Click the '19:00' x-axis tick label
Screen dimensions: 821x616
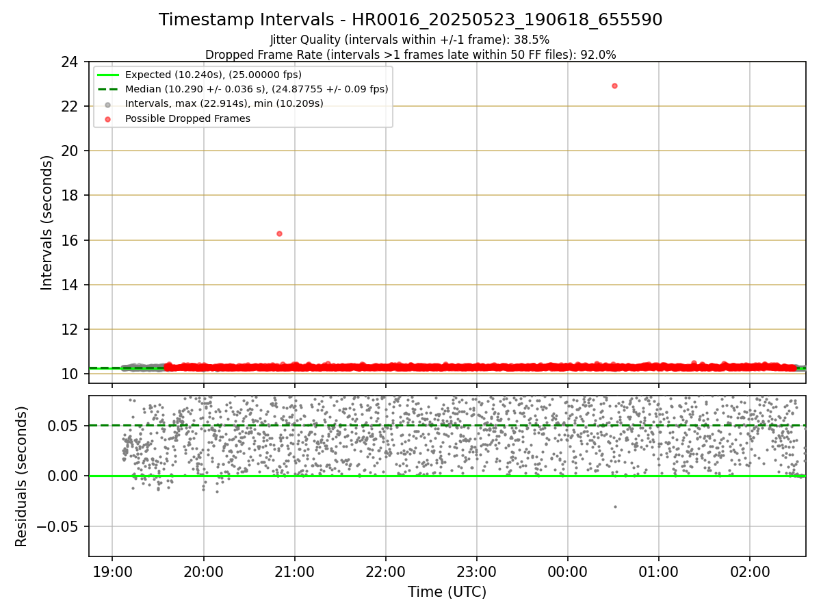click(112, 571)
